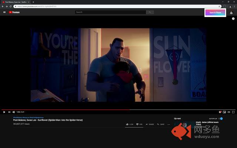The image size is (237, 148).
Task: Click the Open in iTunes button
Action: [x=215, y=13]
